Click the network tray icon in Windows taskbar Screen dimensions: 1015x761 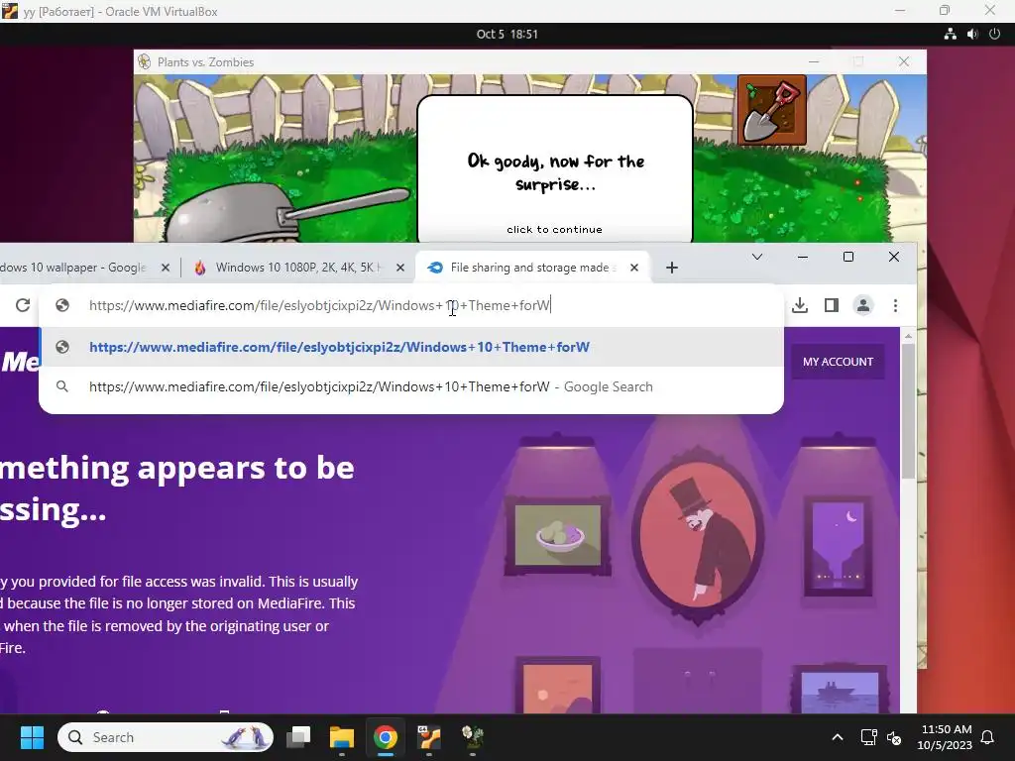pyautogui.click(x=868, y=737)
